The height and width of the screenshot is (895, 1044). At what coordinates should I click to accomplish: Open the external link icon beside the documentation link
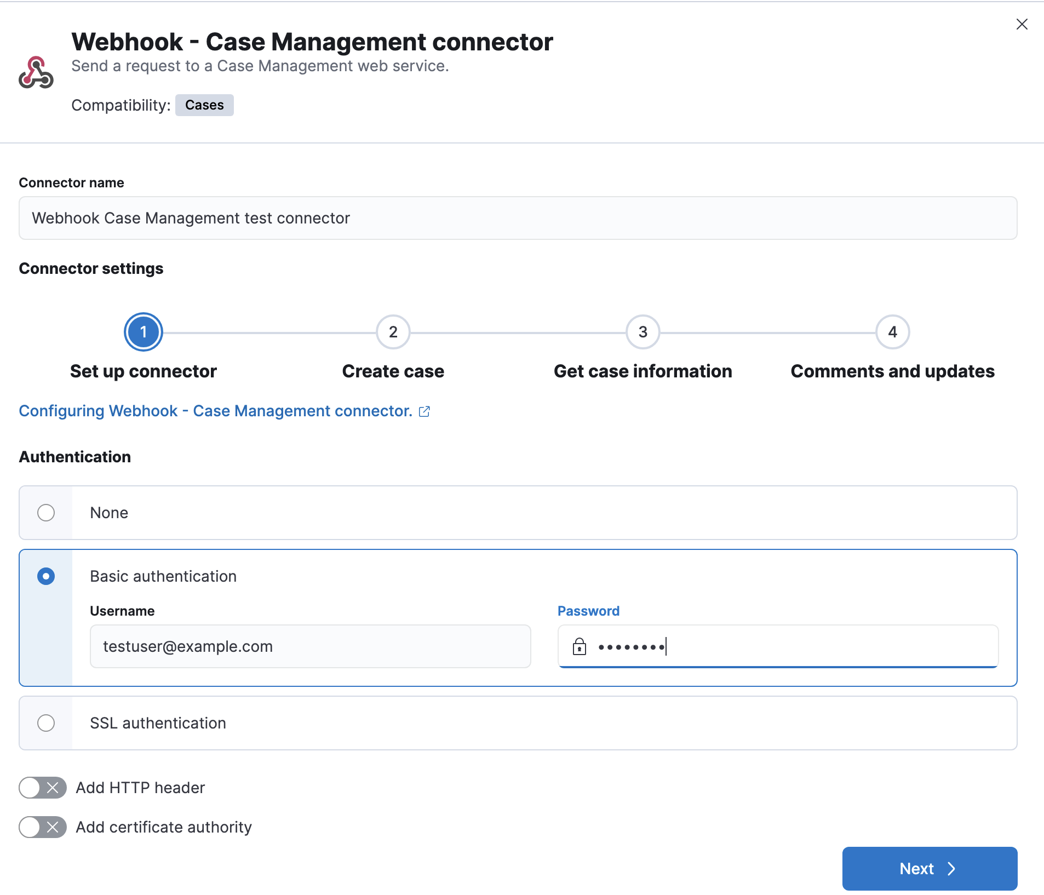[x=425, y=411]
